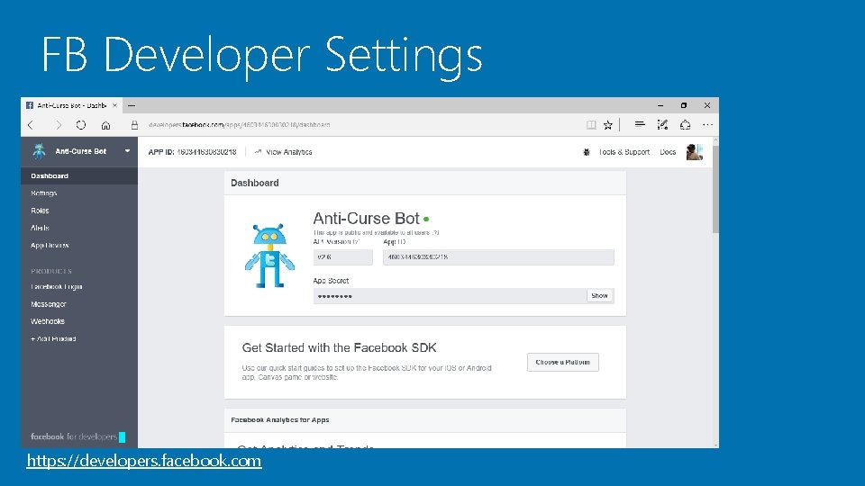Image resolution: width=865 pixels, height=486 pixels.
Task: Close the Anti-Curse Bot browser tab
Action: coord(114,105)
